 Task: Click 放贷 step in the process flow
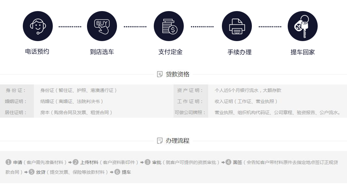(x=40, y=172)
